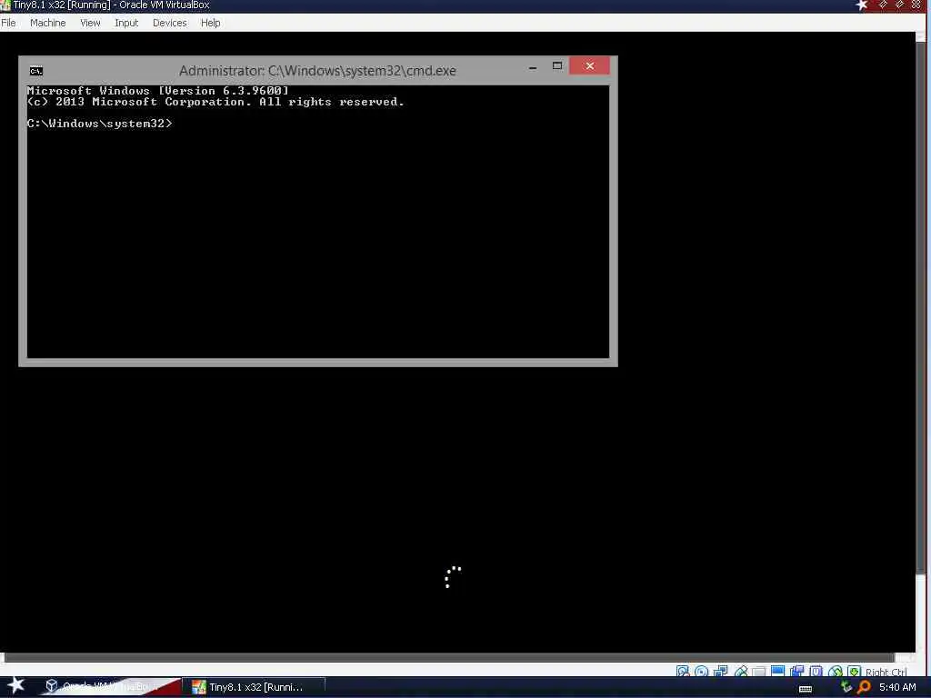Click the network adapters status icon
Screen dimensions: 931x698
point(721,672)
